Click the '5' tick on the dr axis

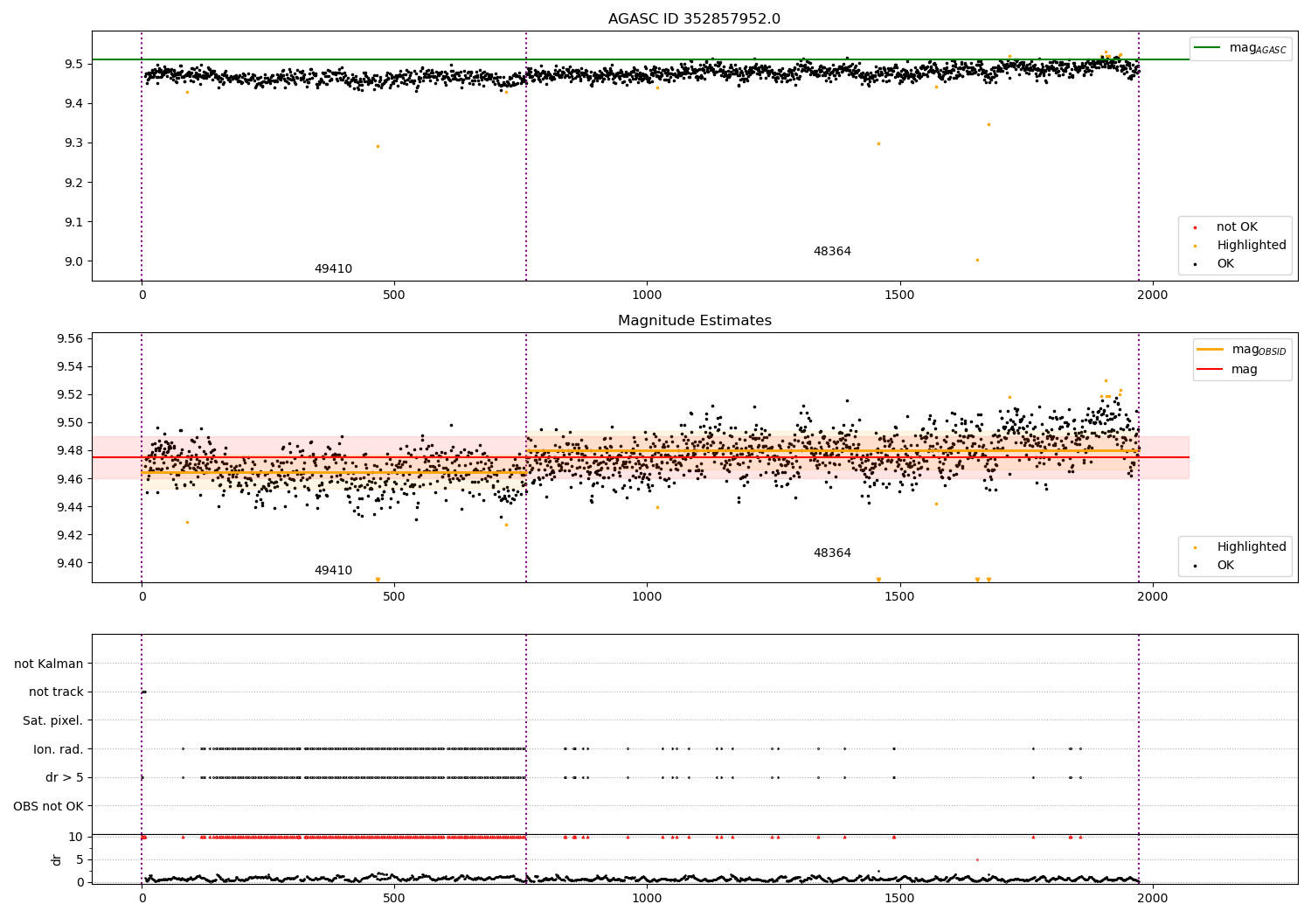(80, 860)
